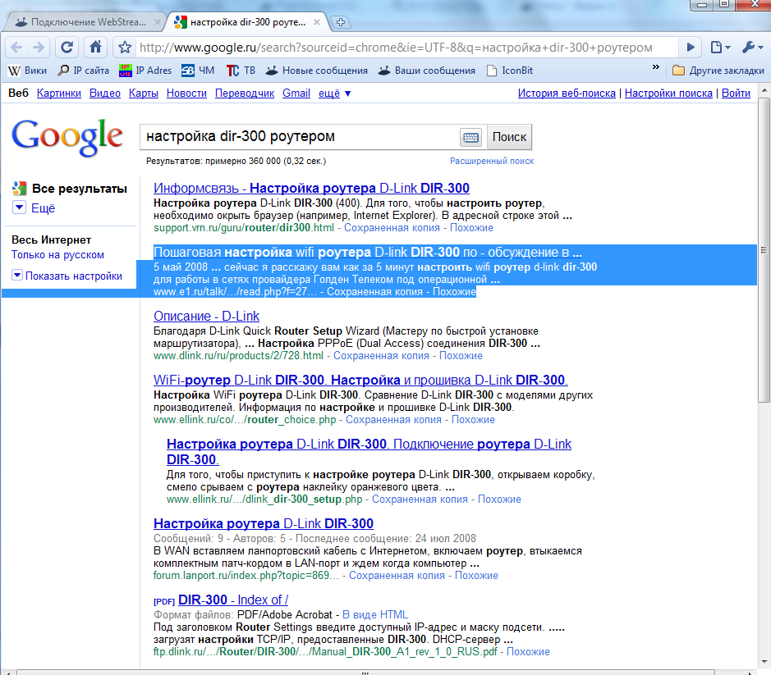This screenshot has height=675, width=771.
Task: Open the page menu icon
Action: click(x=720, y=48)
